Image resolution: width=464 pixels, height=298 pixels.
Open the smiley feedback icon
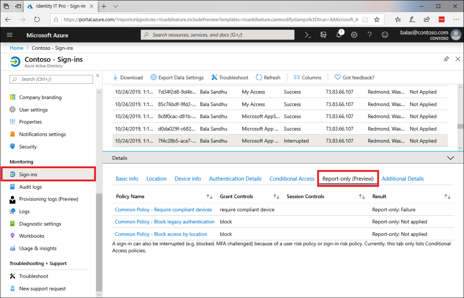[x=385, y=35]
